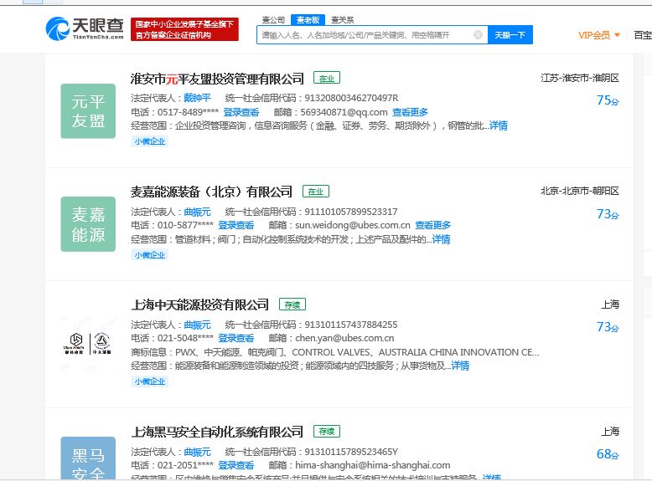Click the 在业 status badge of 麦嘉能源

click(x=316, y=192)
